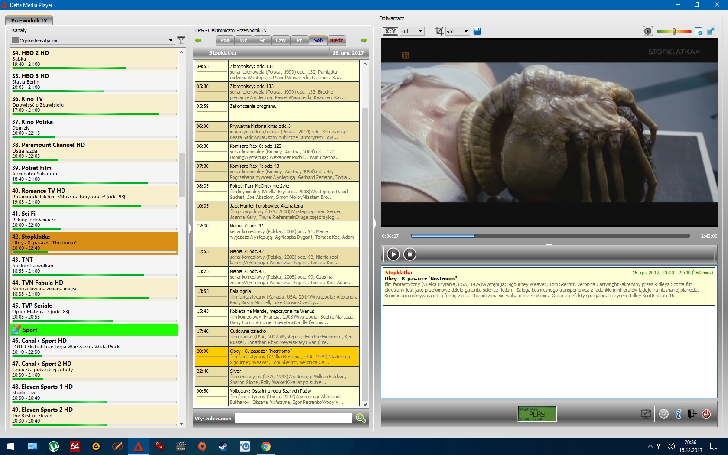Select channel 46. Canal+ Sport HD
Screen dimensions: 728x455
94,346
